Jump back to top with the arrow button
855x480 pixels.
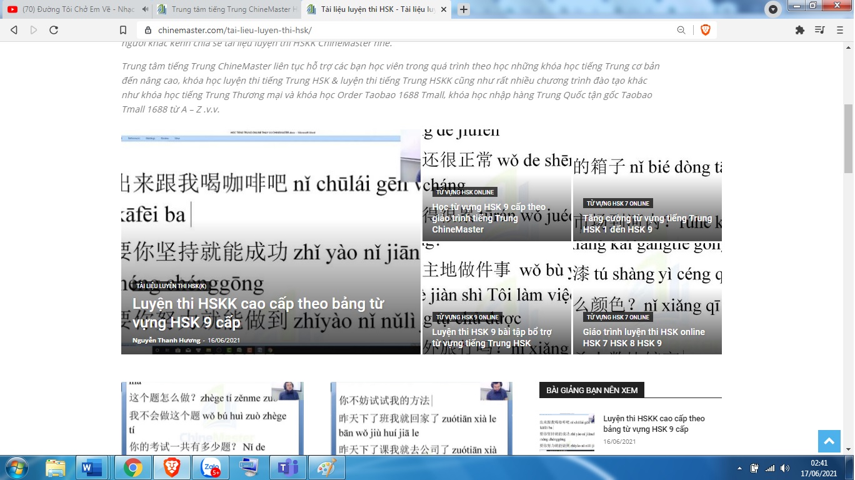[829, 441]
